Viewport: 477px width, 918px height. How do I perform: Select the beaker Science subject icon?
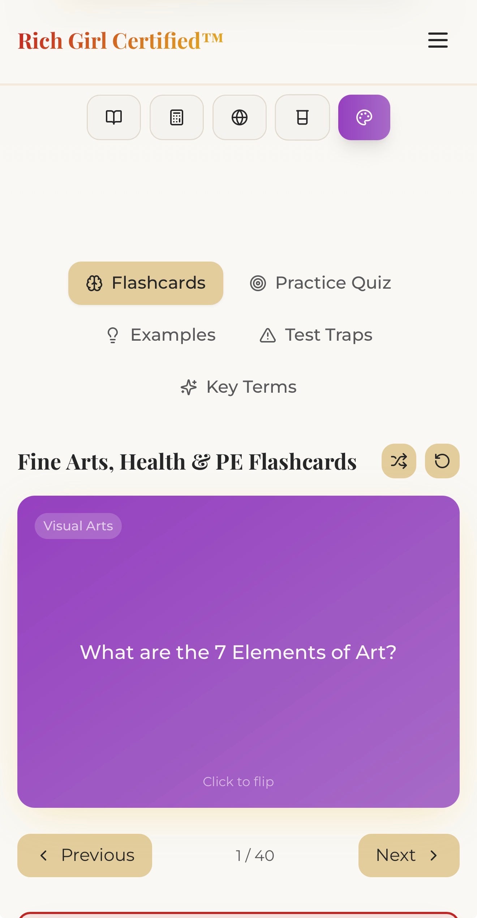[302, 117]
